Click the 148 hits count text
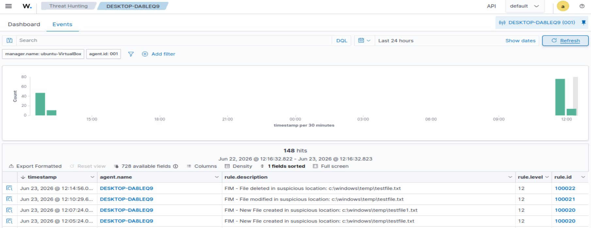The image size is (591, 228). pyautogui.click(x=295, y=150)
